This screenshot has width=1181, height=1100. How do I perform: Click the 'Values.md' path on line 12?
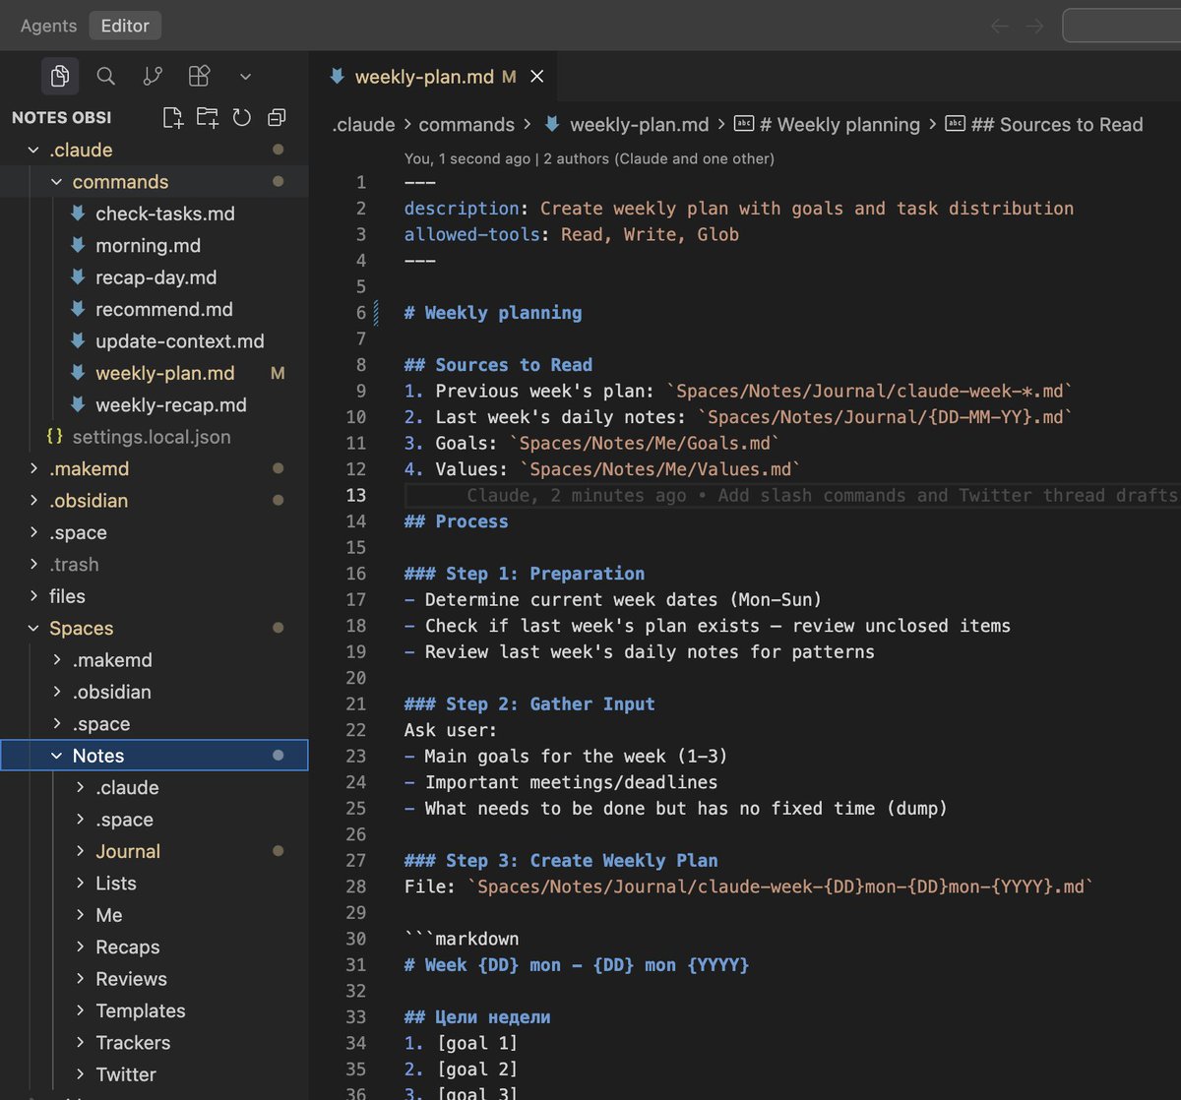tap(659, 469)
